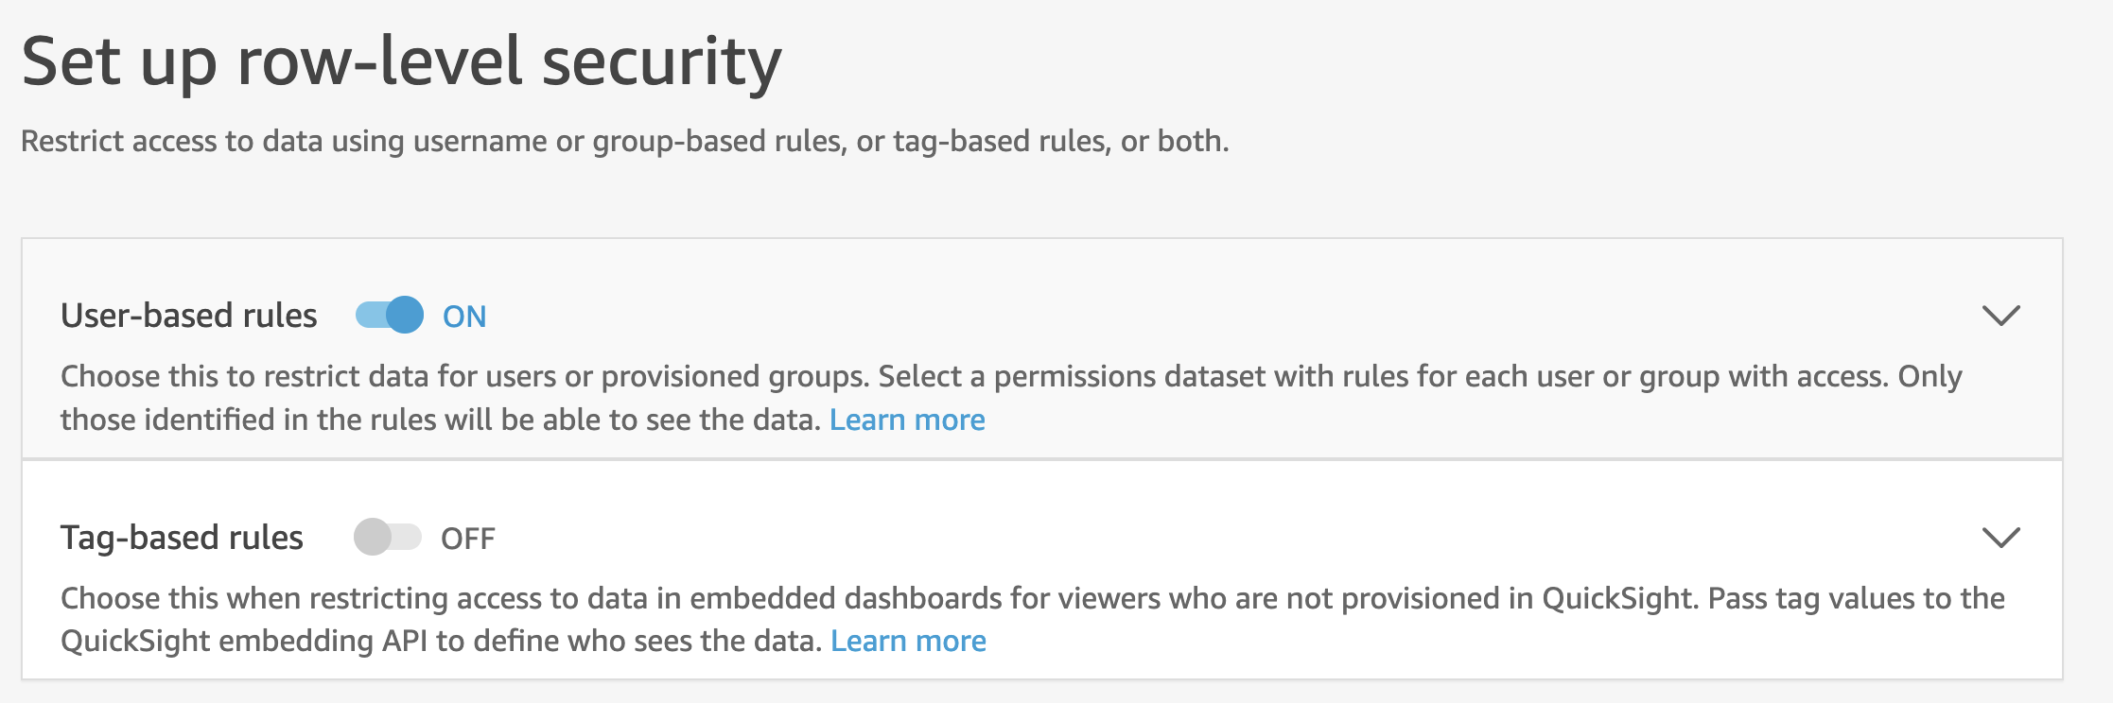2113x703 pixels.
Task: Click the Tag-based rules heading
Action: (182, 538)
